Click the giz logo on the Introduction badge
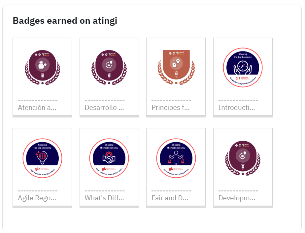 [238, 78]
